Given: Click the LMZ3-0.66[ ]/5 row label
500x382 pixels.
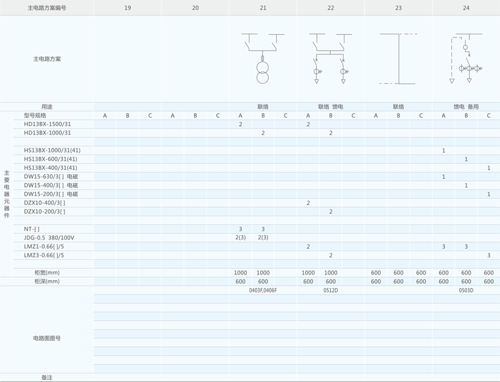Looking at the screenshot, I should [x=44, y=255].
